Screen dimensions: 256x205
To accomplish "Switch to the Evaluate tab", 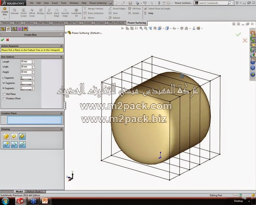I will pos(87,23).
